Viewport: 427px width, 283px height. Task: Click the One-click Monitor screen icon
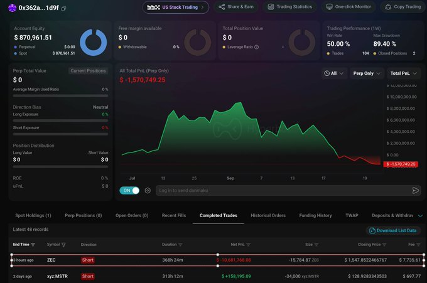click(x=329, y=7)
